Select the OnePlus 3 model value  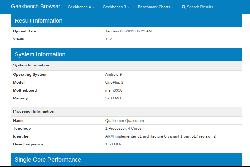[x=114, y=82]
